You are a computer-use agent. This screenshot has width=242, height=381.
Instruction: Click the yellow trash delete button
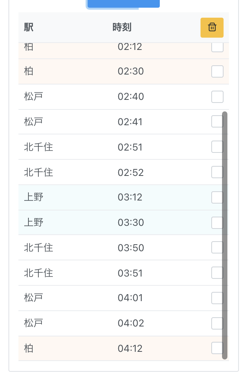point(212,28)
